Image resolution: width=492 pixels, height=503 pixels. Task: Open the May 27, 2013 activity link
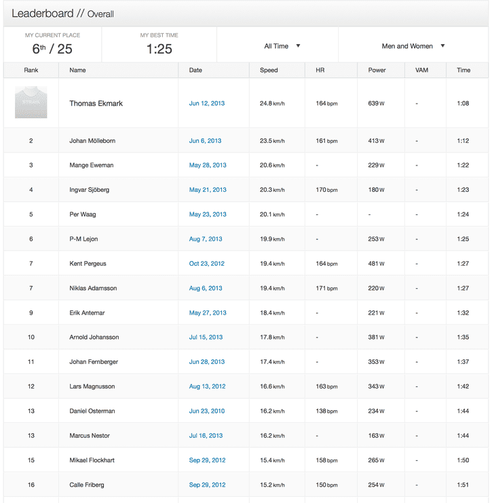pos(208,313)
